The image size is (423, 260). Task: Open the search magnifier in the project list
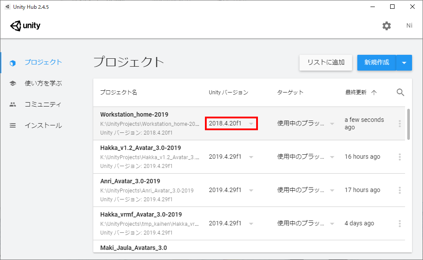coord(400,92)
